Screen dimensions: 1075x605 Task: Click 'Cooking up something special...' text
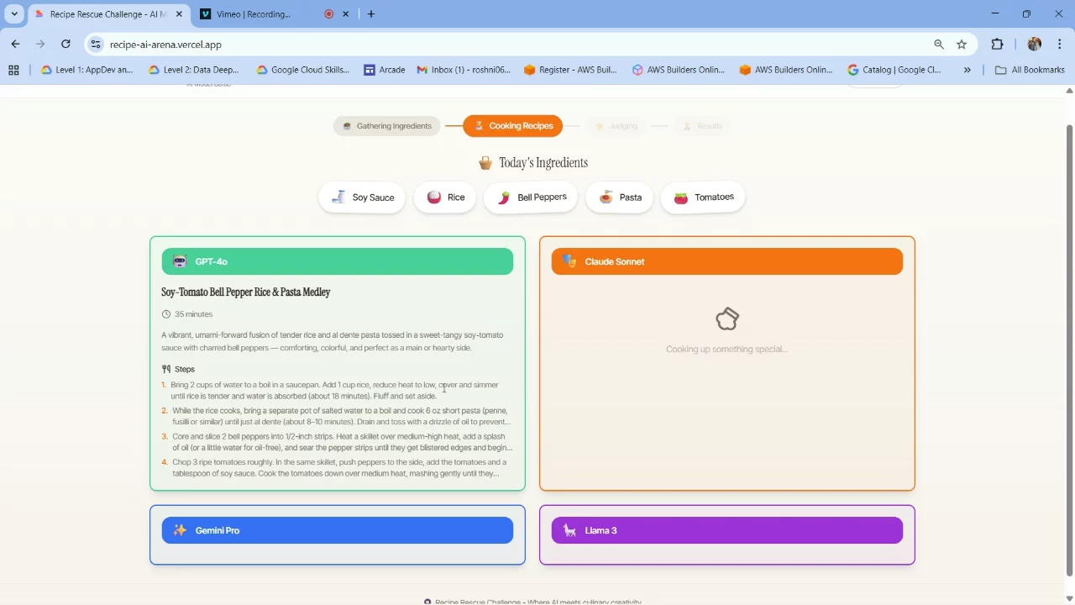[727, 349]
